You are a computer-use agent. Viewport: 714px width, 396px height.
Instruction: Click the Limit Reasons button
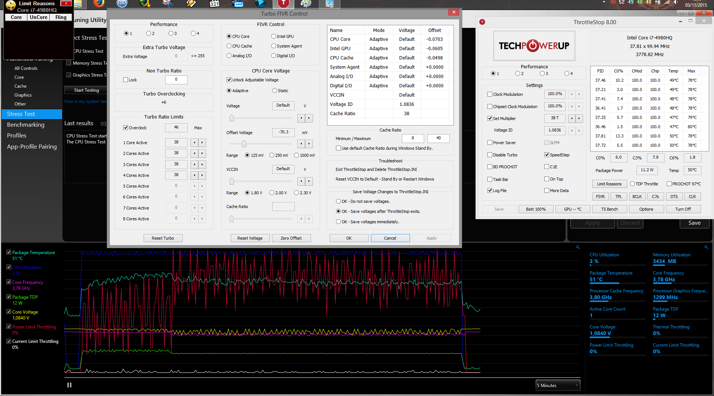click(609, 184)
